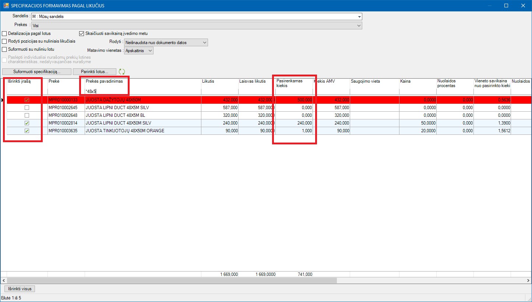Screen dimensions: 532x302
Task: Expand the Prekės dropdown list
Action: 359,26
